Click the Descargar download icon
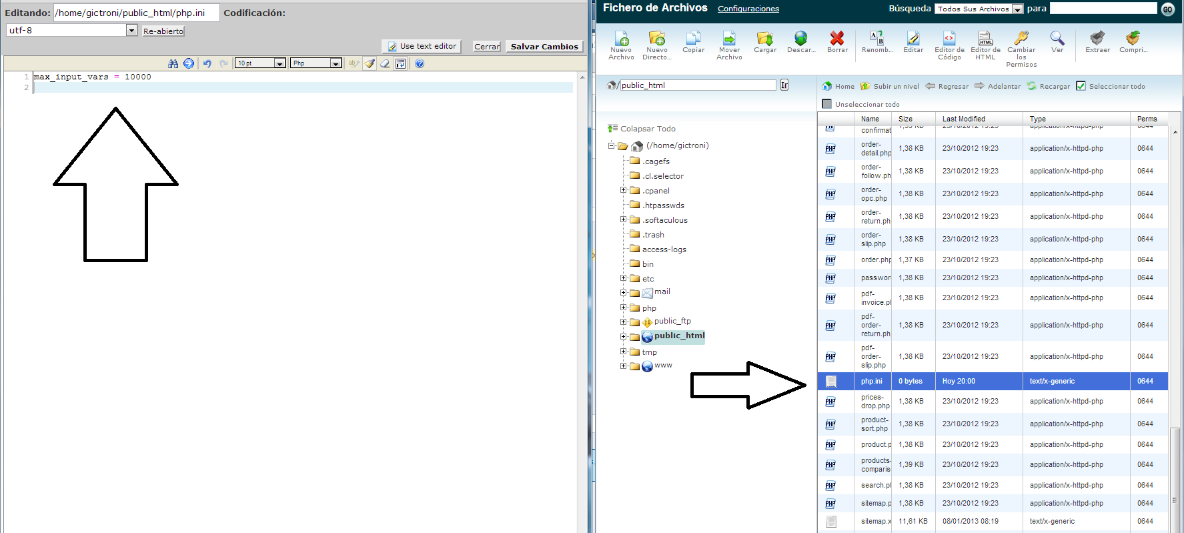The image size is (1184, 533). (x=801, y=39)
